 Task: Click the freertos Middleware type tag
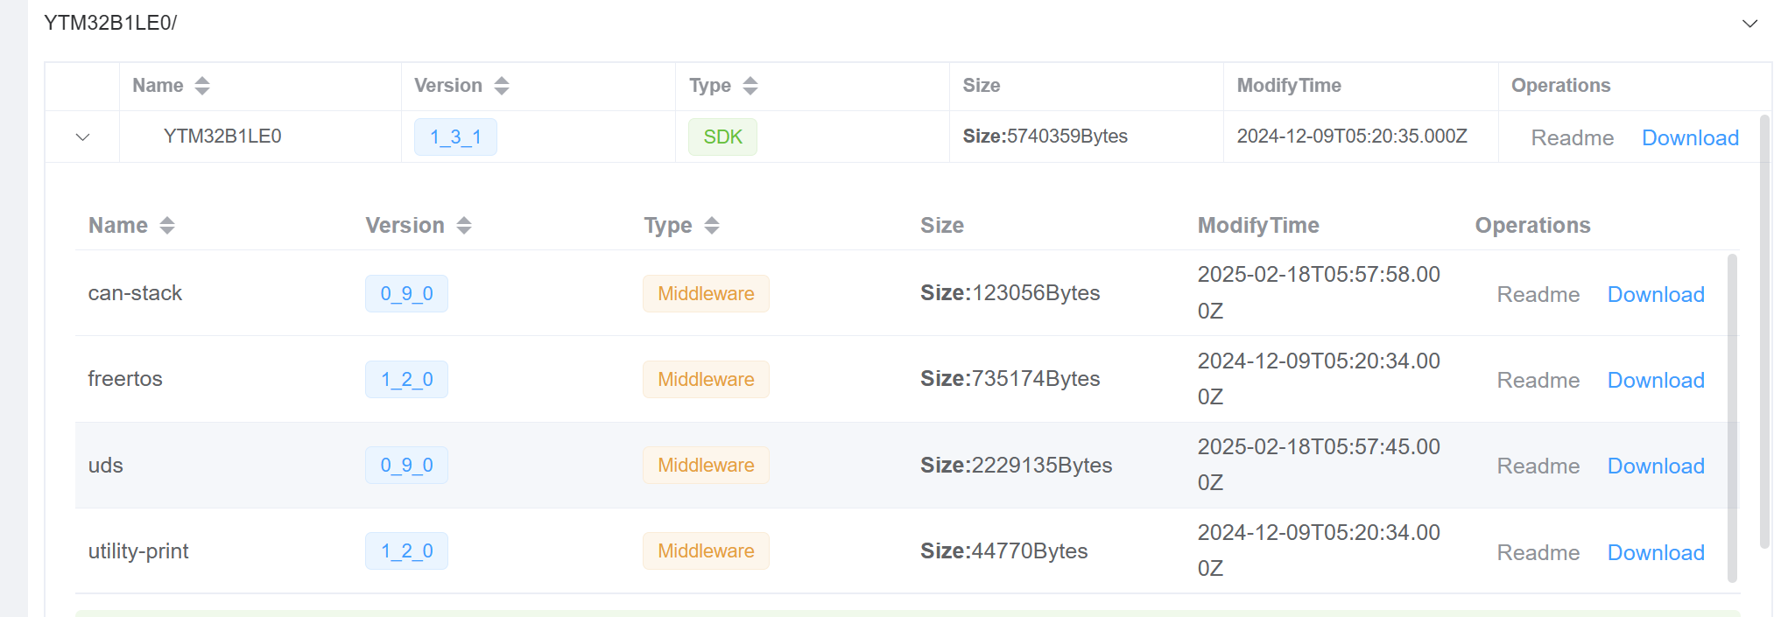(706, 380)
